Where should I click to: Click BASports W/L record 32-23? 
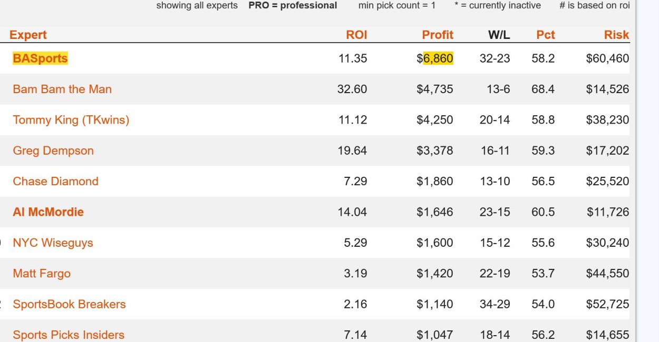tap(495, 58)
